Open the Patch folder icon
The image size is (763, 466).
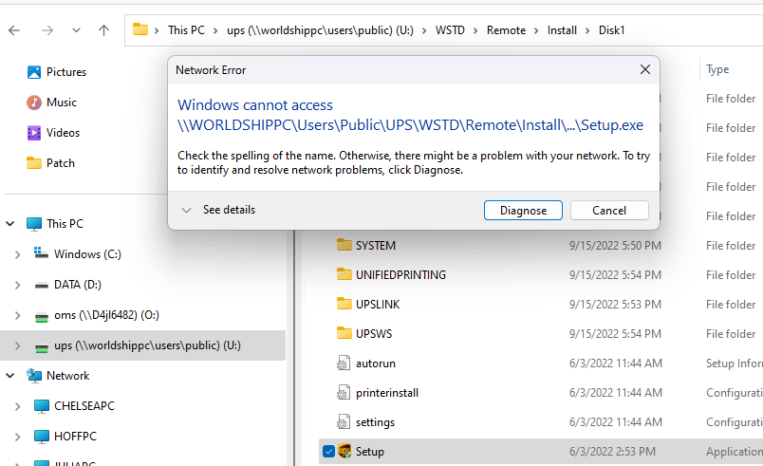tap(34, 163)
